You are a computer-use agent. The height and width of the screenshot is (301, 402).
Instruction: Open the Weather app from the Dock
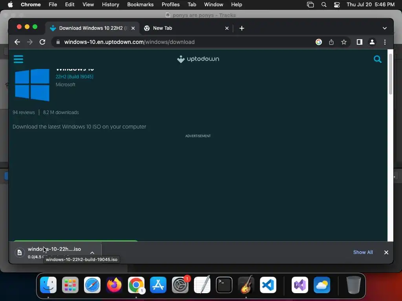[x=322, y=285]
